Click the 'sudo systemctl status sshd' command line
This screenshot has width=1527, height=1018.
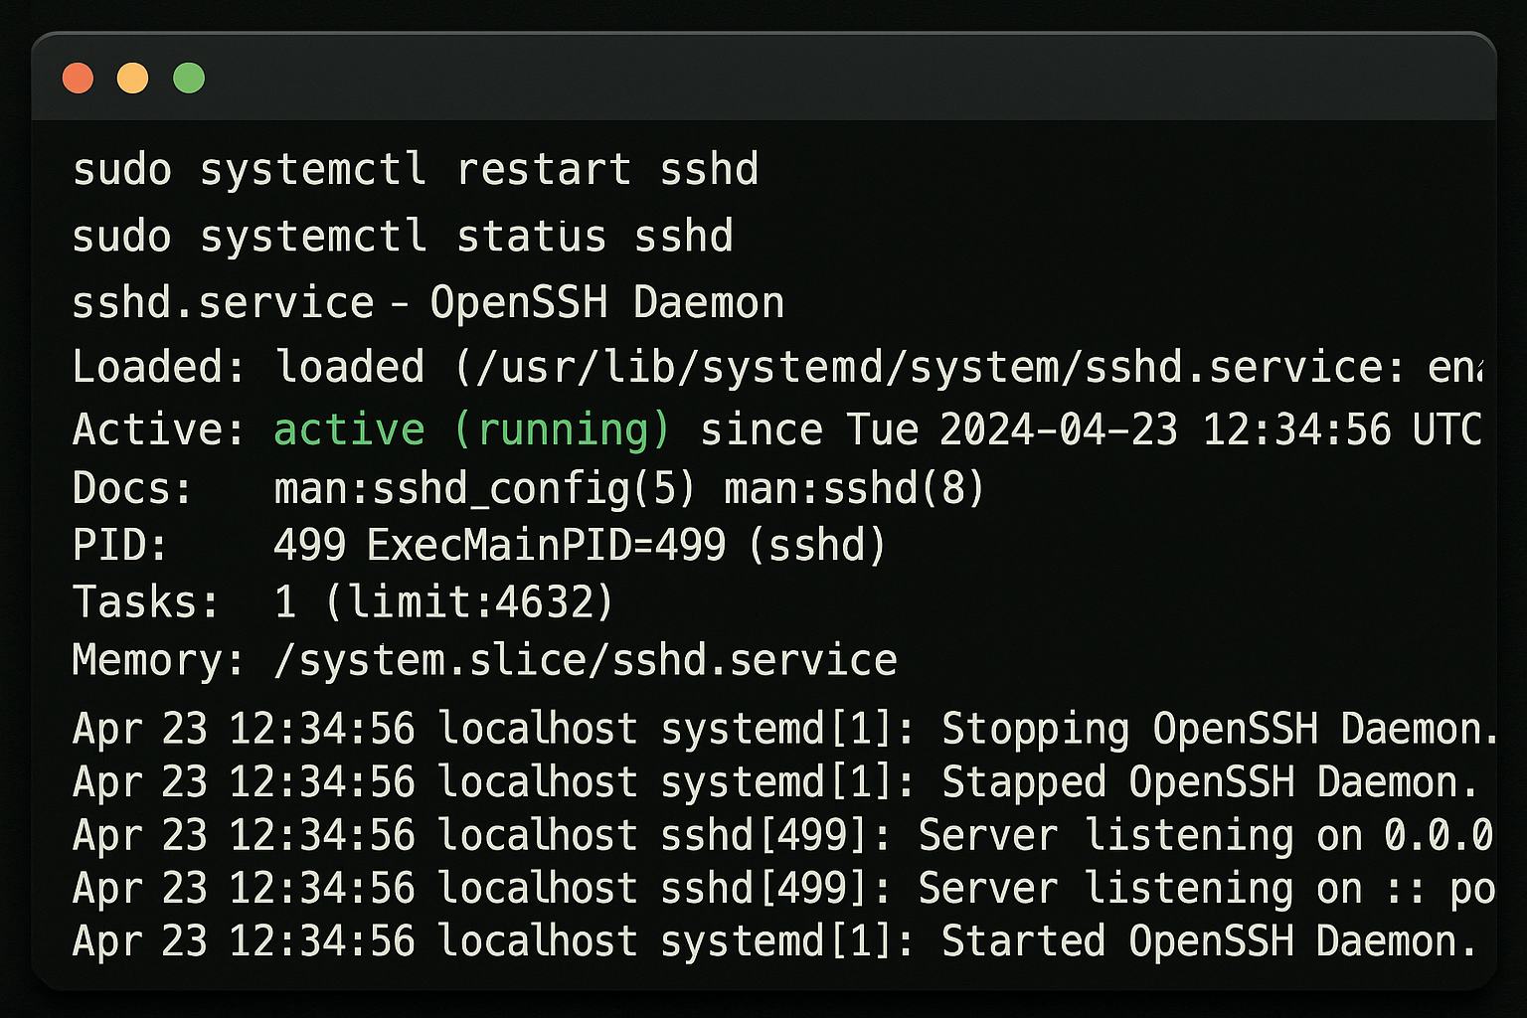pyautogui.click(x=403, y=237)
